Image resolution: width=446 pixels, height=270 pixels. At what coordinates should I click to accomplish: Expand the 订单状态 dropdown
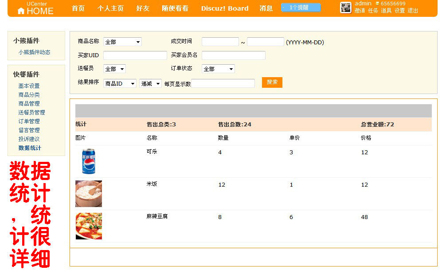pos(218,69)
